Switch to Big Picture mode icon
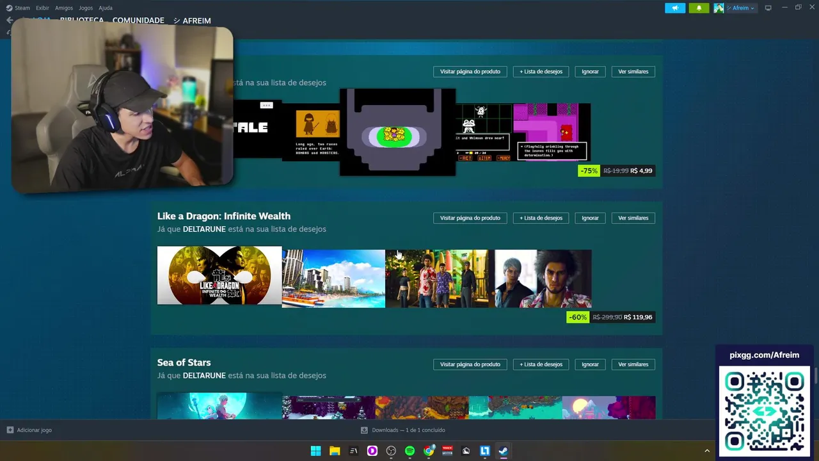This screenshot has width=819, height=461. coord(768,8)
